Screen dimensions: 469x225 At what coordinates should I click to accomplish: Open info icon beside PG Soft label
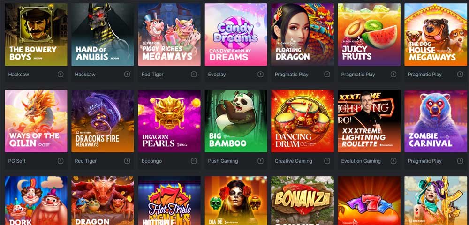pyautogui.click(x=61, y=161)
